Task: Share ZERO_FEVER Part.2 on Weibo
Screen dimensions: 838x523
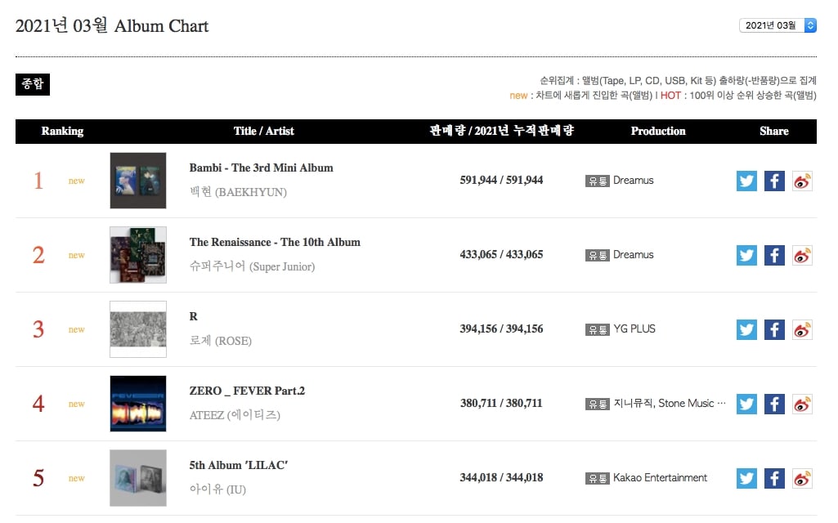Action: click(x=802, y=404)
